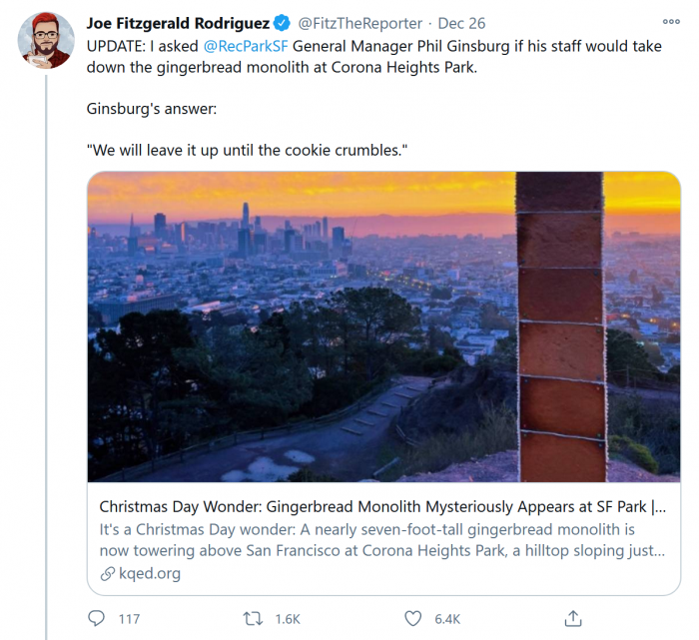Open the three-dot more options menu

point(670,22)
